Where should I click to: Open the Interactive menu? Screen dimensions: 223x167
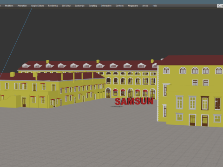tap(106, 6)
